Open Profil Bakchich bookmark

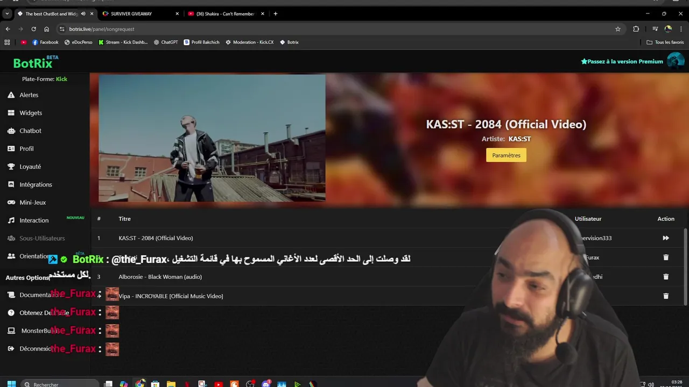pos(201,42)
